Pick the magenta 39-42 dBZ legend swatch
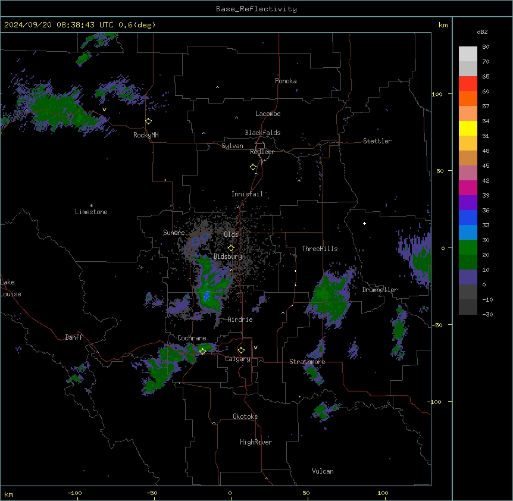The height and width of the screenshot is (501, 513). [468, 187]
